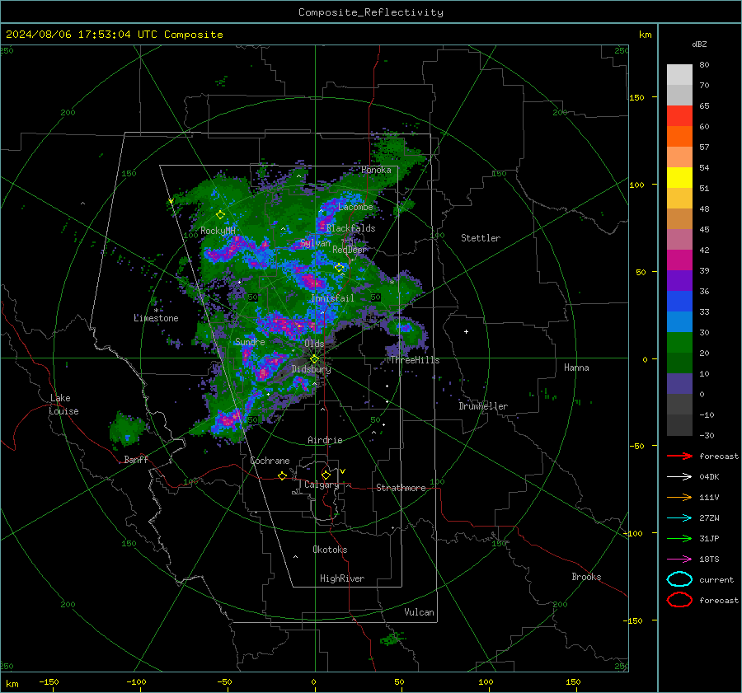Click the RockyMH city label
The width and height of the screenshot is (742, 693).
tap(218, 231)
